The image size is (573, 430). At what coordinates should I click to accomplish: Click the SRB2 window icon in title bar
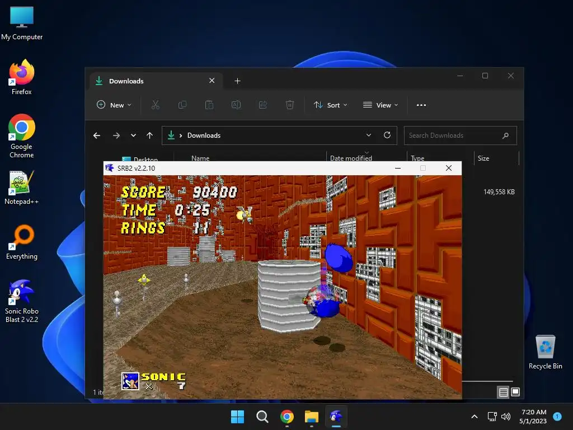[x=109, y=168]
